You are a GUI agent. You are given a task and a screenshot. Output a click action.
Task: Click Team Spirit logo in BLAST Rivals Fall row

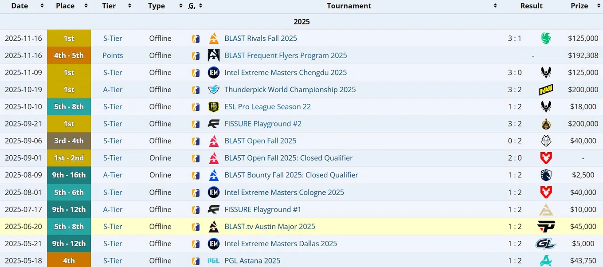coord(546,39)
